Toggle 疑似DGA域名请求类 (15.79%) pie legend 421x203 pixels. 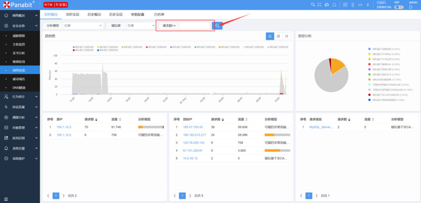click(384, 80)
